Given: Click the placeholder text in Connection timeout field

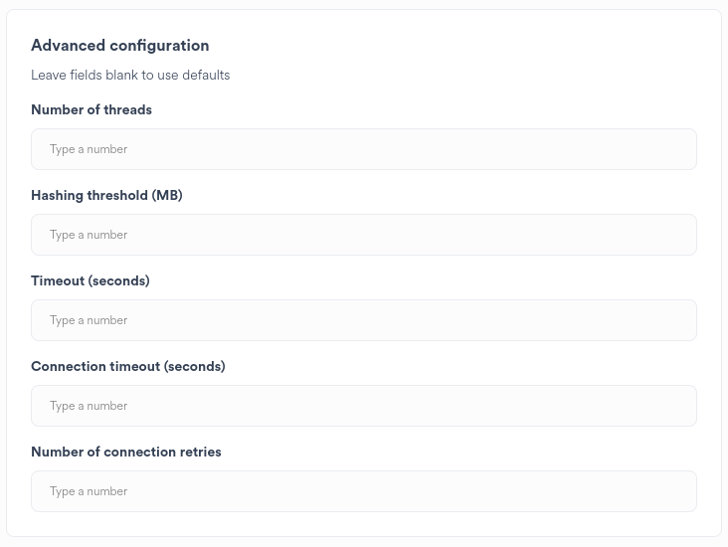Looking at the screenshot, I should (x=89, y=406).
